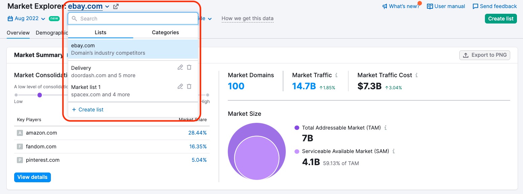Click Export to PNG
Viewport: 523px width, 194px height.
coord(485,55)
